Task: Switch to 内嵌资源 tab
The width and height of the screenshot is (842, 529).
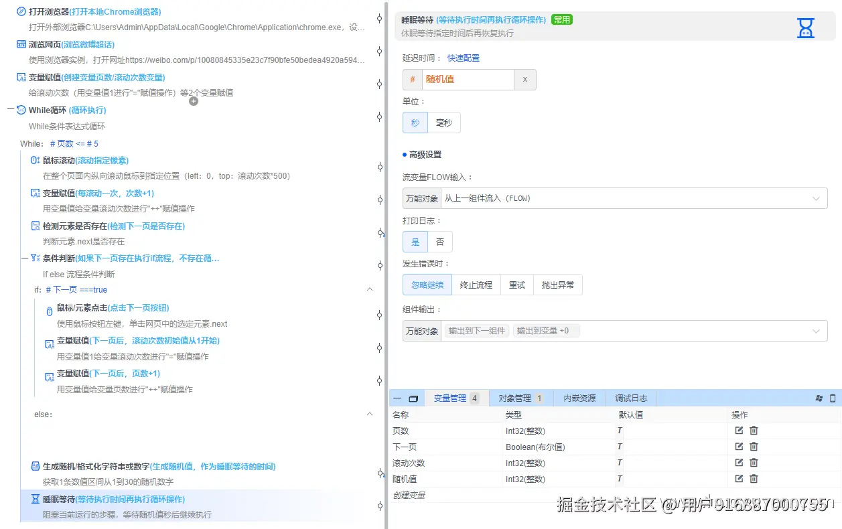Action: (579, 398)
